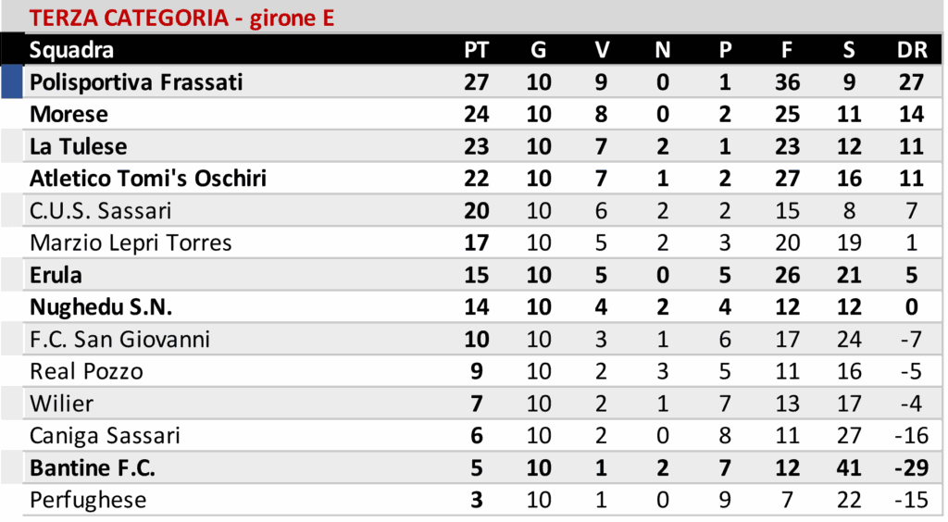
Task: Click the blue marker beside Polisportiva Frassati
Action: tap(12, 81)
